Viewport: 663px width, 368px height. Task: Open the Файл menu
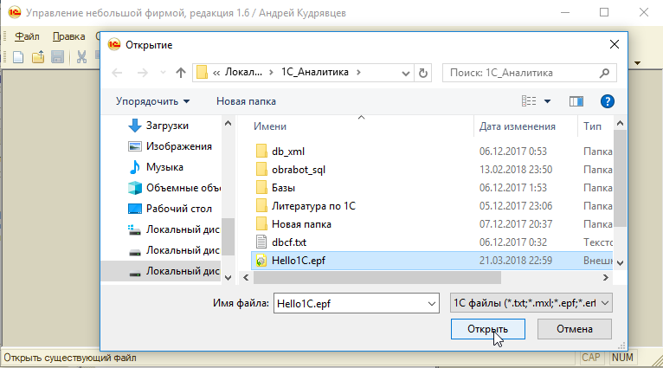[x=26, y=36]
